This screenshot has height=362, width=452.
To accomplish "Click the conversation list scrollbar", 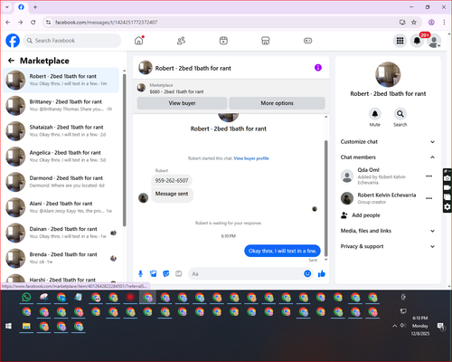I will pyautogui.click(x=125, y=149).
